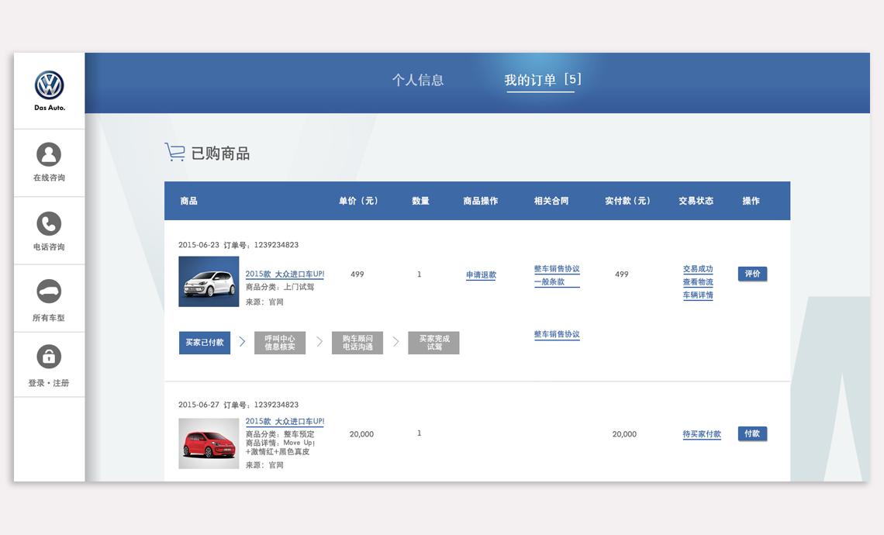Click the 查看物流 logistics link
This screenshot has height=535, width=884.
click(x=698, y=282)
